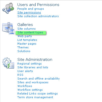Open Search and offline availability link
Screen dimensions: 102x102
coord(38,79)
